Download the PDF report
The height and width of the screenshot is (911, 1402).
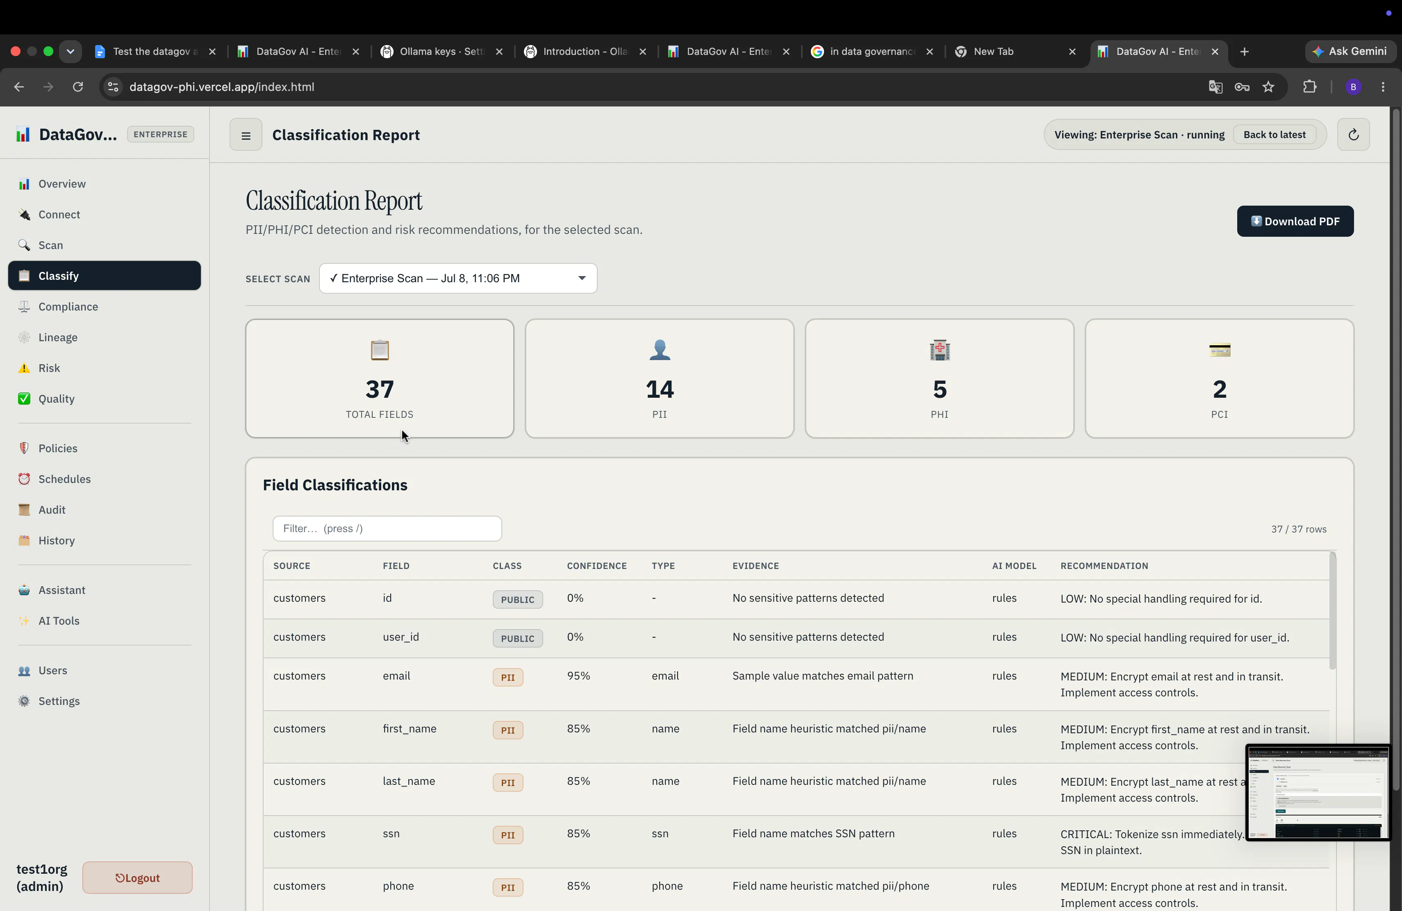[1295, 221]
